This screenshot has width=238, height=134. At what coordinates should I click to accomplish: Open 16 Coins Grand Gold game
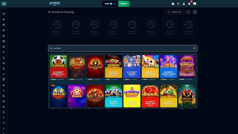(59, 67)
